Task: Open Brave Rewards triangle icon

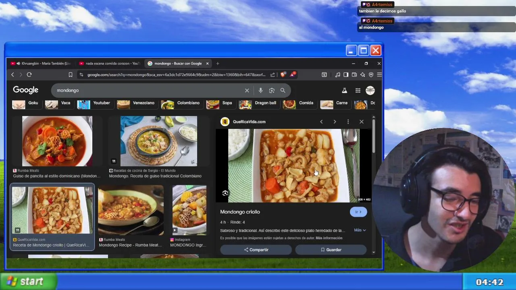Action: pos(293,74)
